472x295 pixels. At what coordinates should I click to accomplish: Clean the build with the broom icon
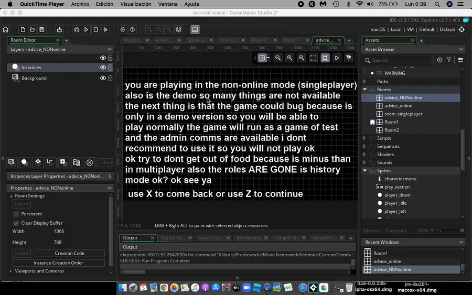coord(105,29)
